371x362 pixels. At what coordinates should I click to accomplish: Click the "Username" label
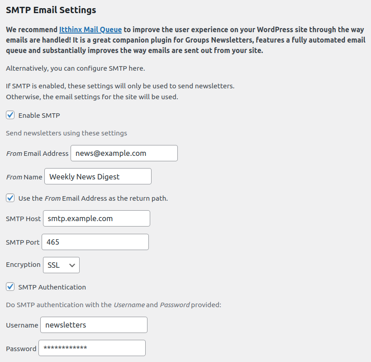pyautogui.click(x=22, y=325)
